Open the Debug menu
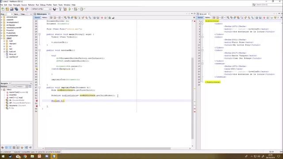 point(43,5)
